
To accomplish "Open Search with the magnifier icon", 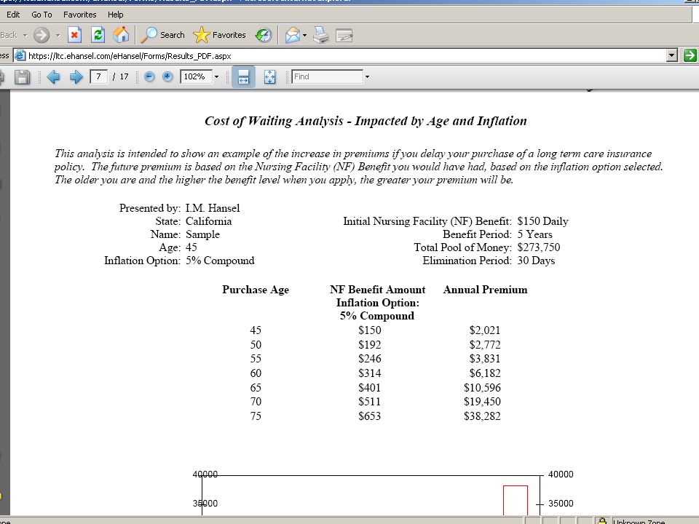I will [x=162, y=35].
